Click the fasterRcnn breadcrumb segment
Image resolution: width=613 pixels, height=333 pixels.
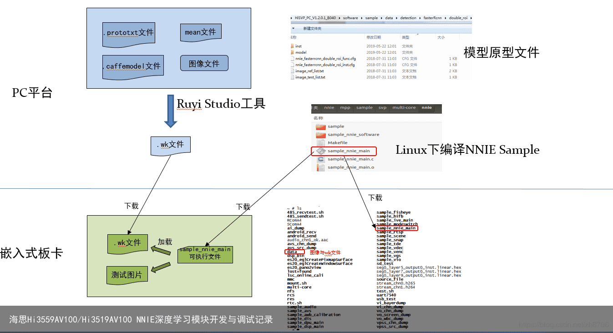pyautogui.click(x=432, y=18)
